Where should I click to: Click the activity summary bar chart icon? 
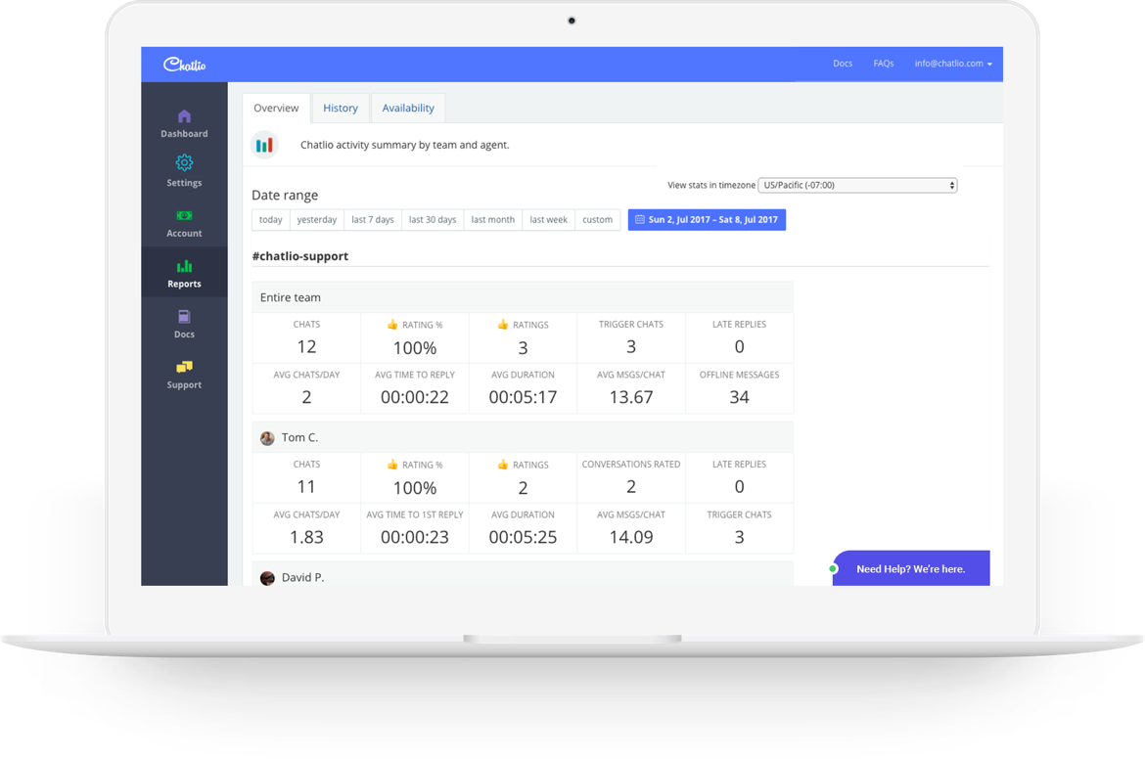pos(264,144)
